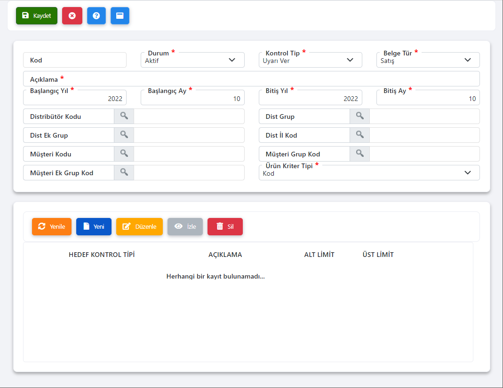The width and height of the screenshot is (503, 388).
Task: Click the Müşteri Ek Grup Kod magnifier
Action: (124, 172)
